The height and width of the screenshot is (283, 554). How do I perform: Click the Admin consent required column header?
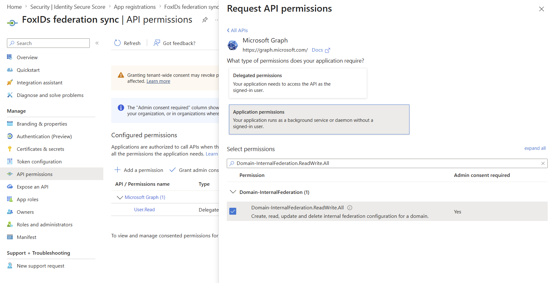pos(482,175)
